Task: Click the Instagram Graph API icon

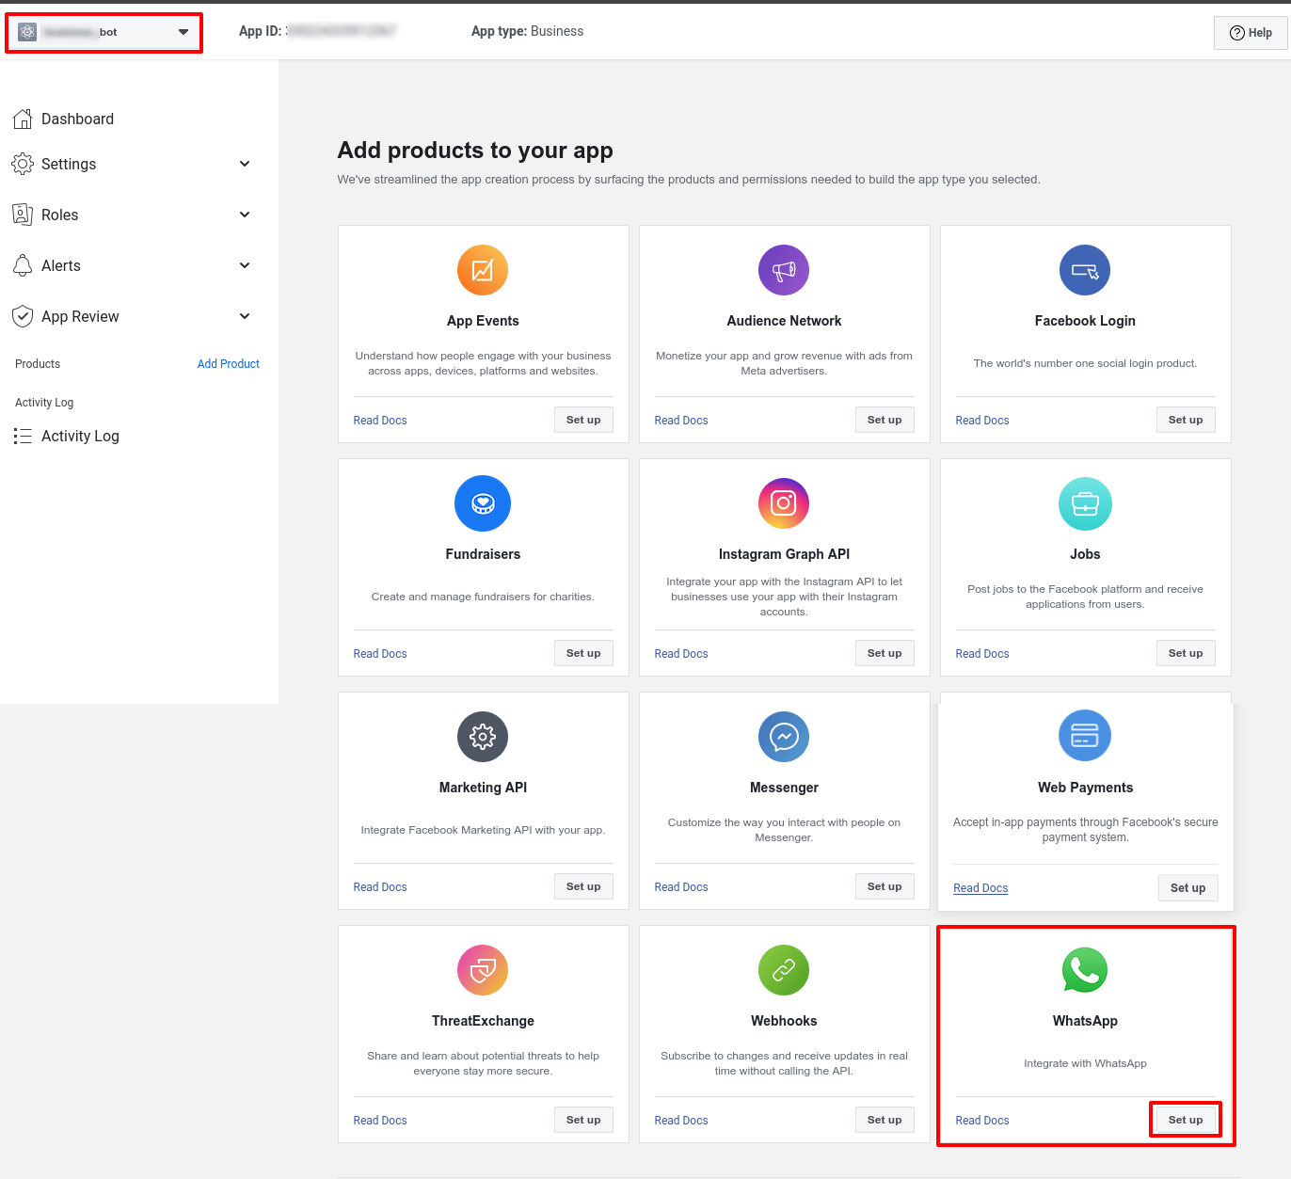Action: click(784, 503)
